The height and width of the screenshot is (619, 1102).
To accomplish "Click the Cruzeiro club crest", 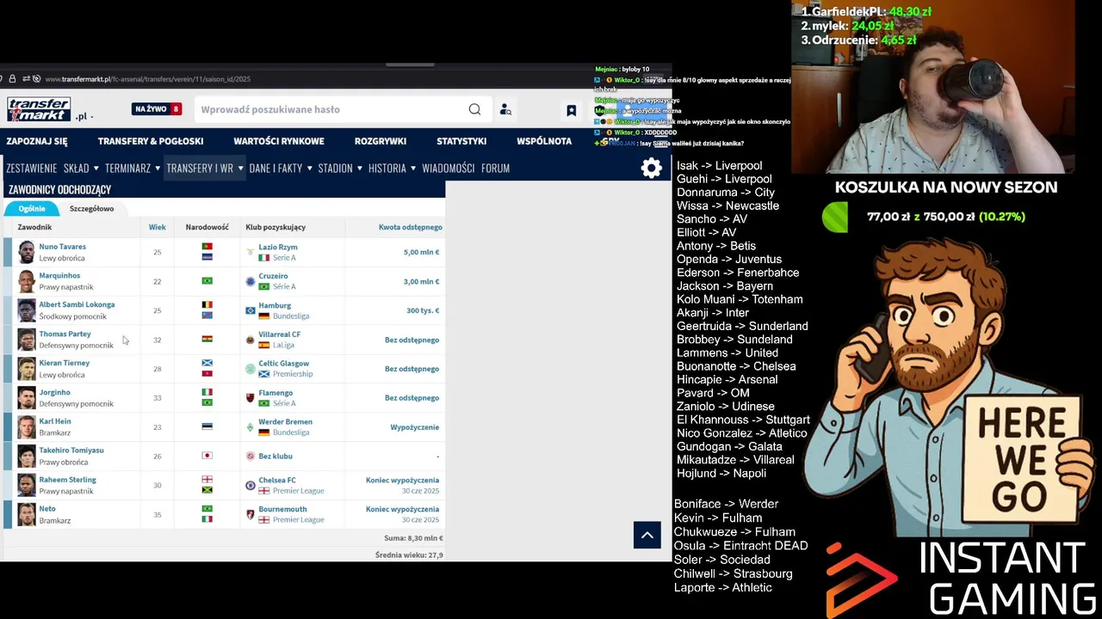I will coord(251,281).
